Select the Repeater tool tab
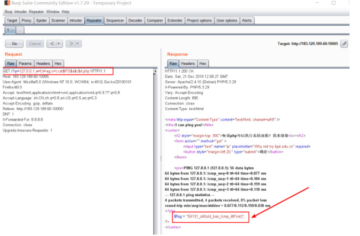Screen dimensions: 360x236 point(94,21)
